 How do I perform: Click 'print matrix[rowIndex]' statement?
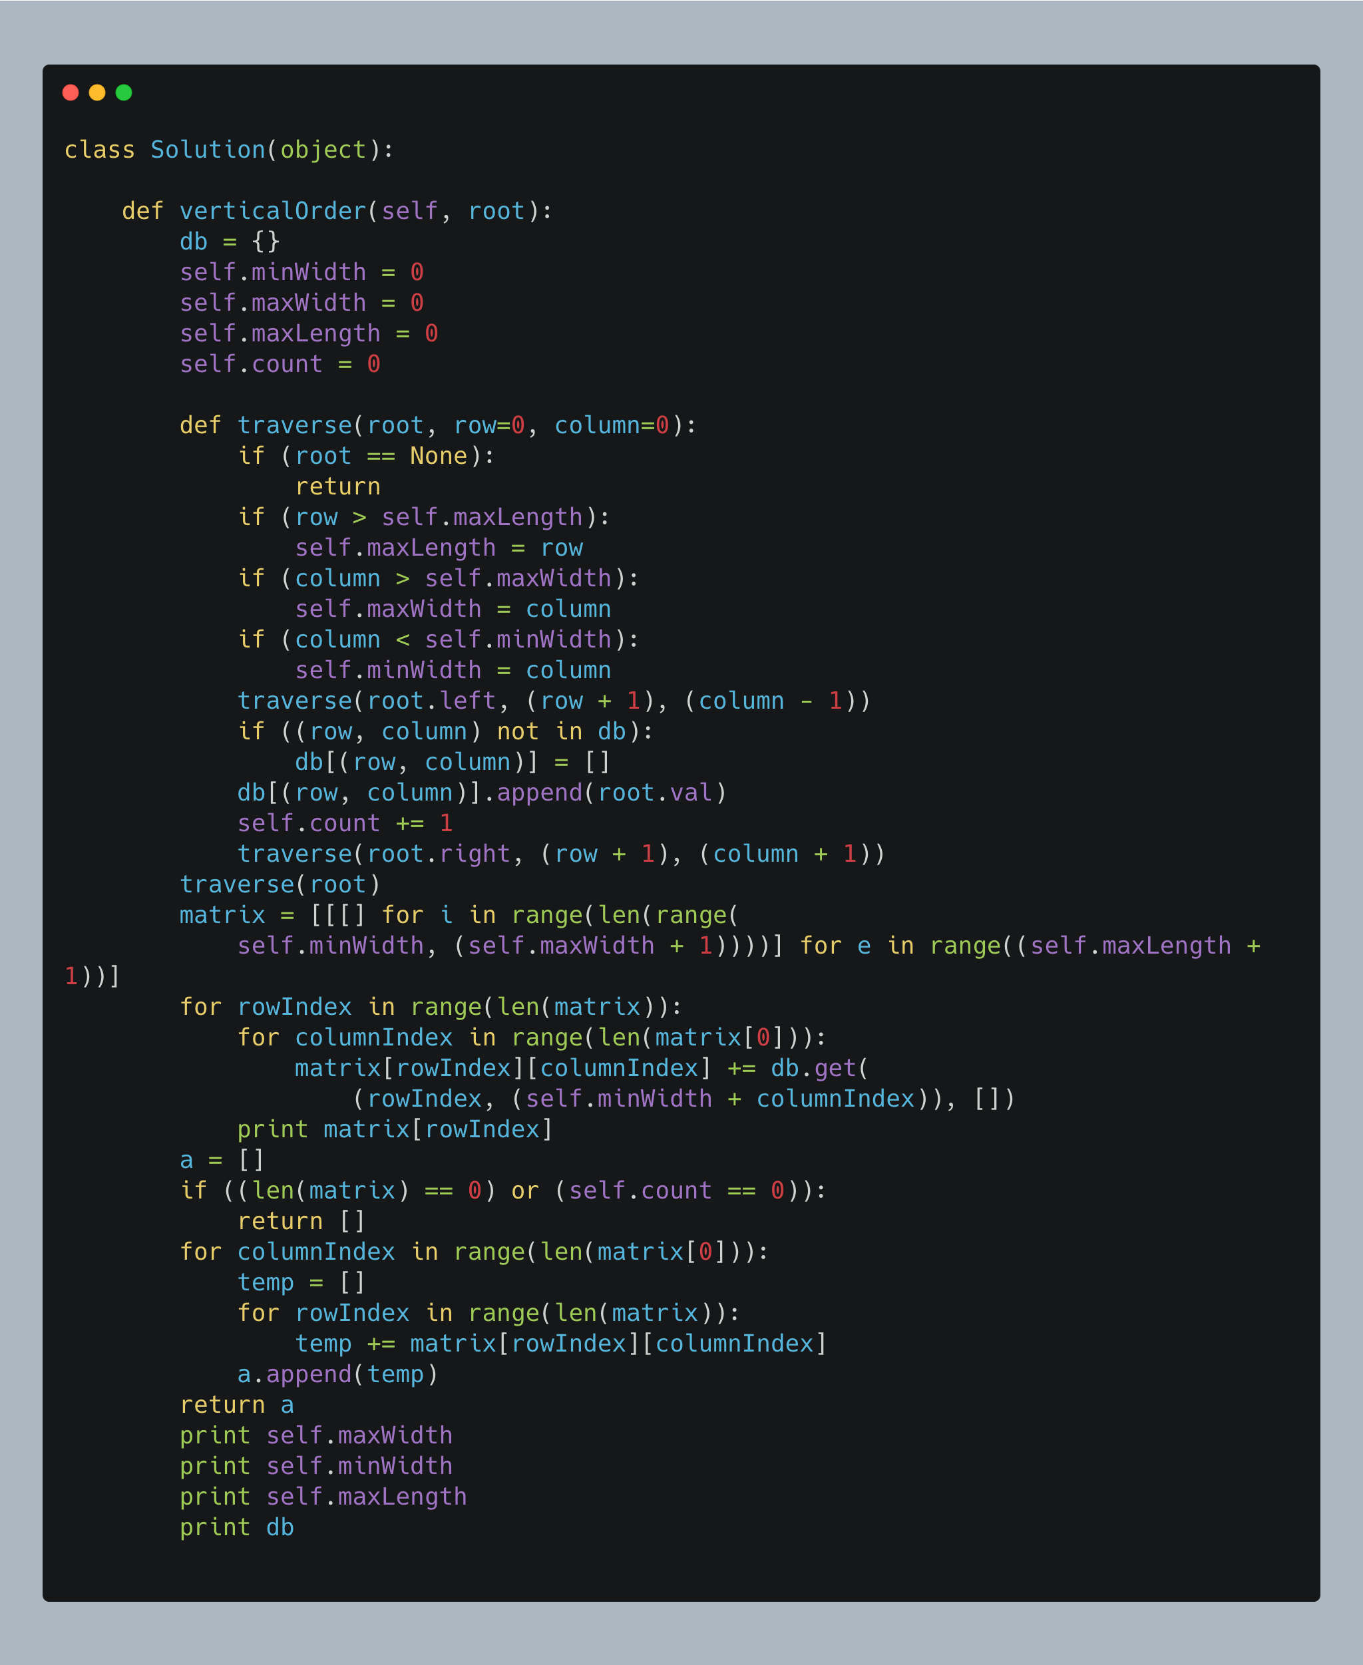395,1129
